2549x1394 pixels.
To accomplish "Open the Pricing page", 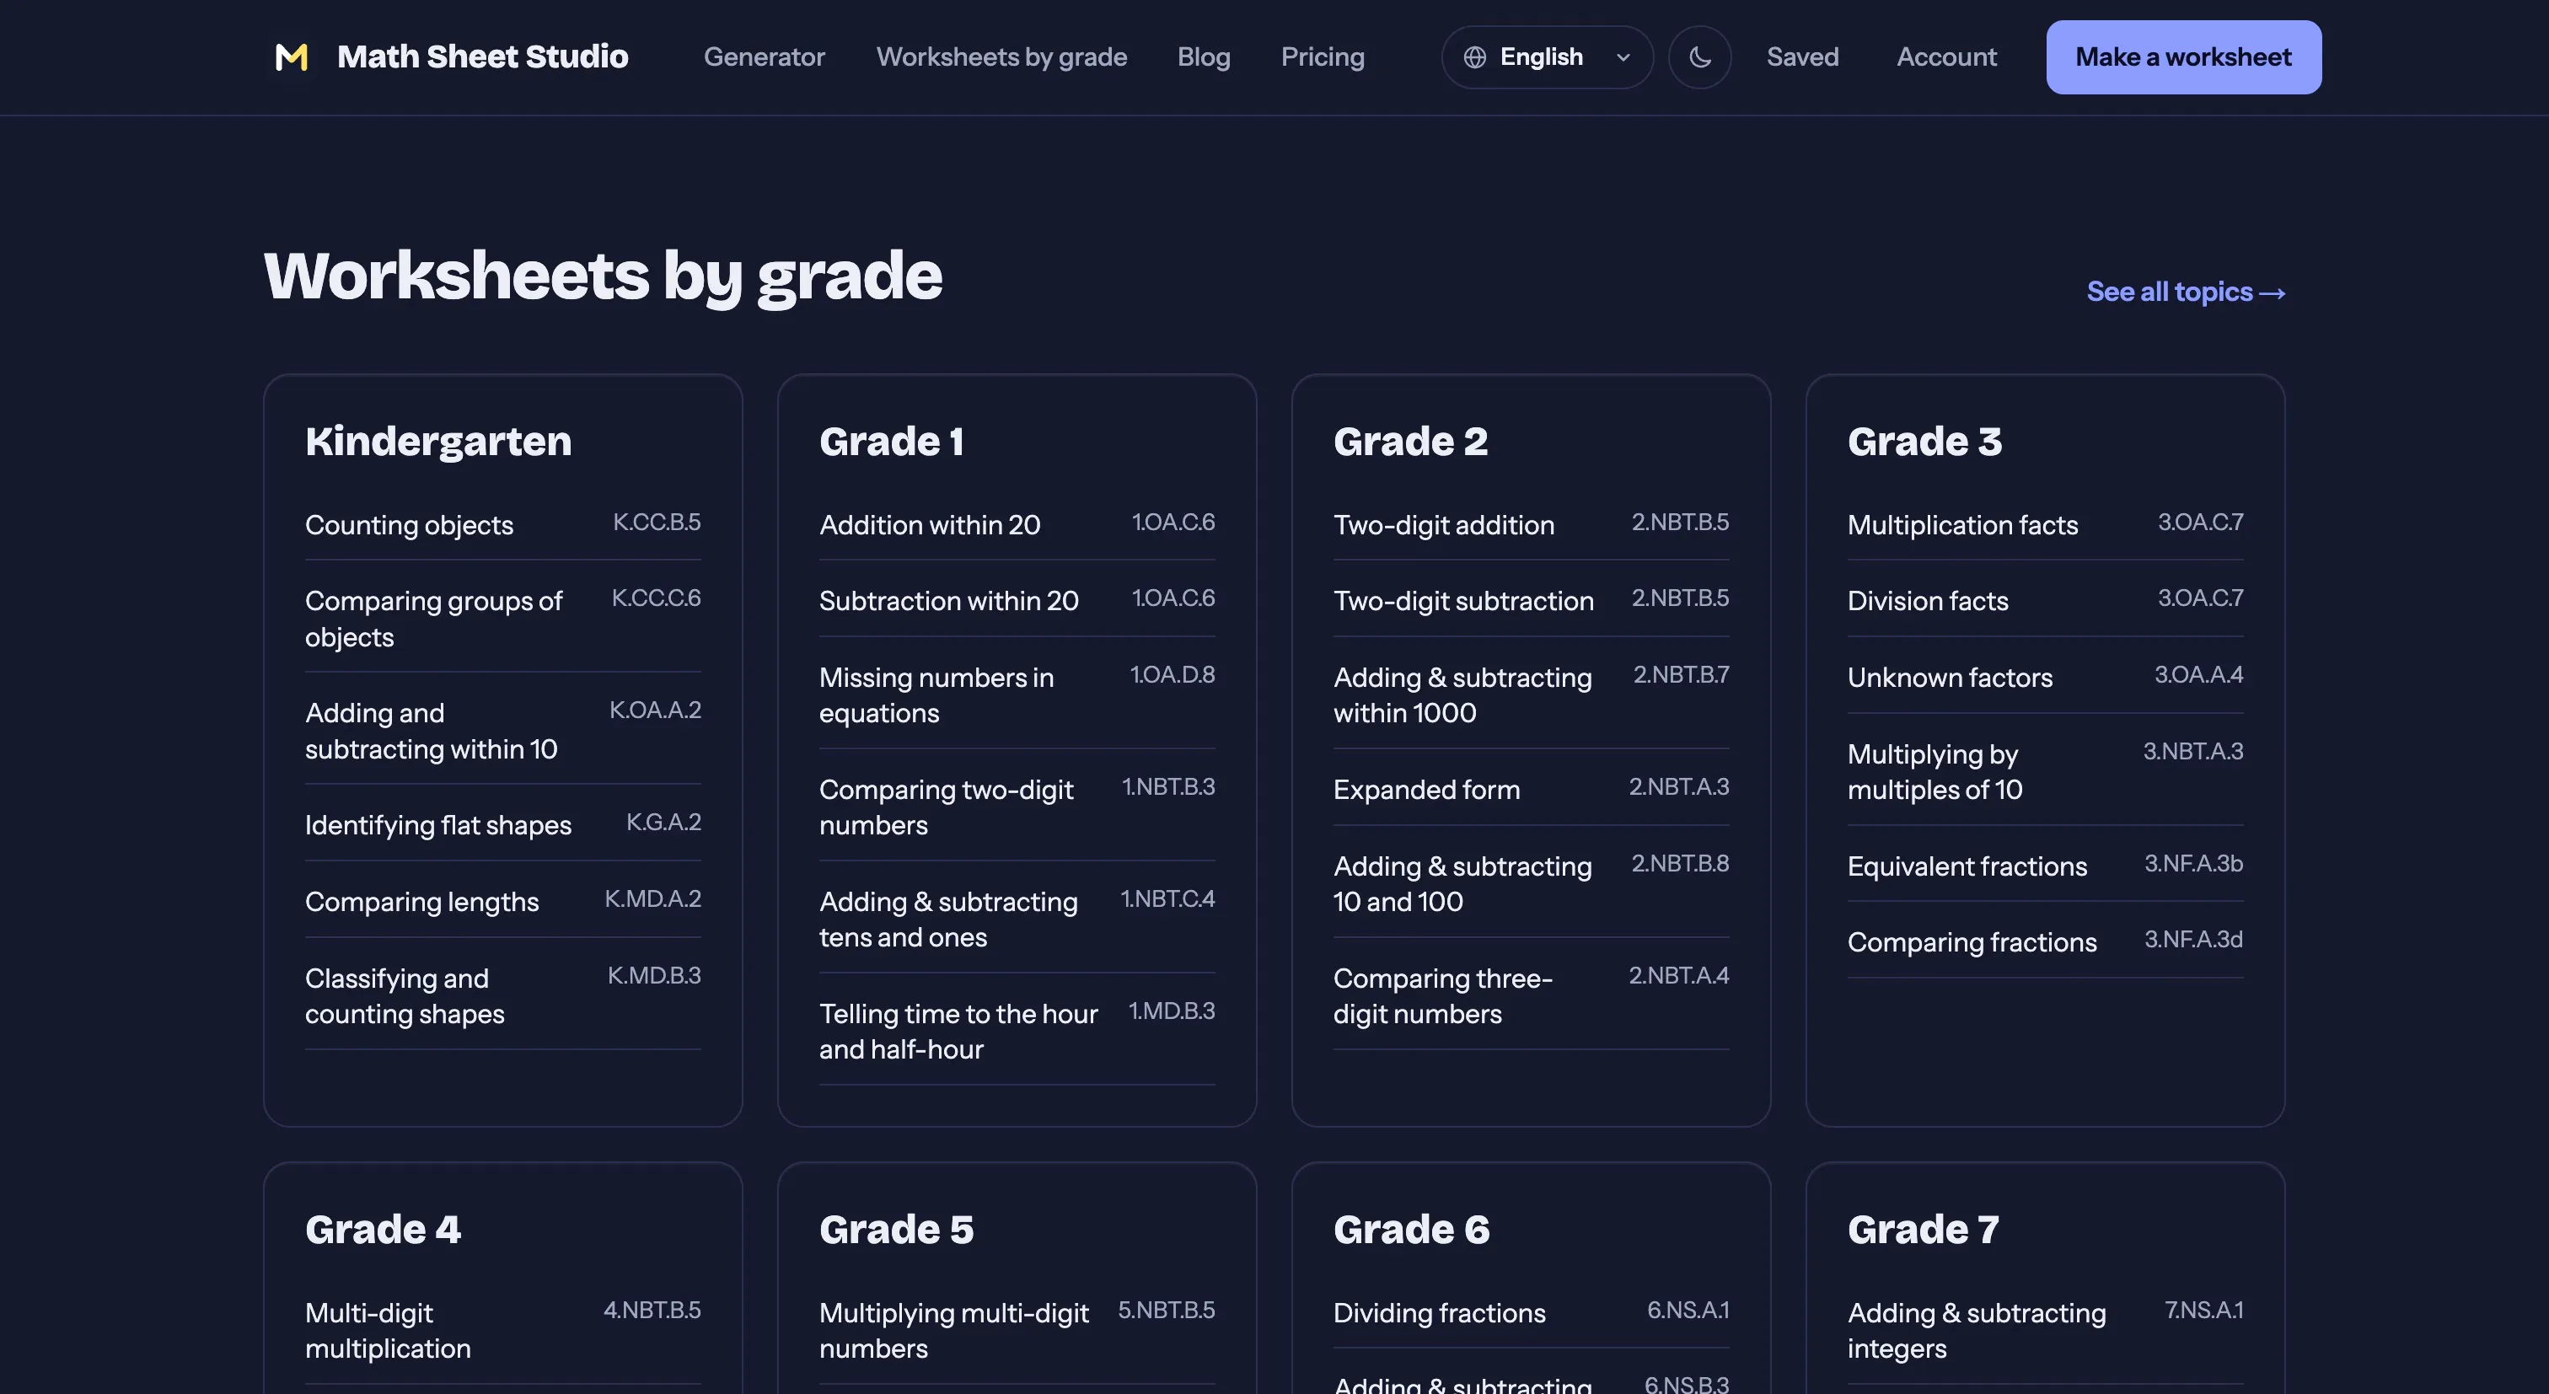I will (1322, 57).
